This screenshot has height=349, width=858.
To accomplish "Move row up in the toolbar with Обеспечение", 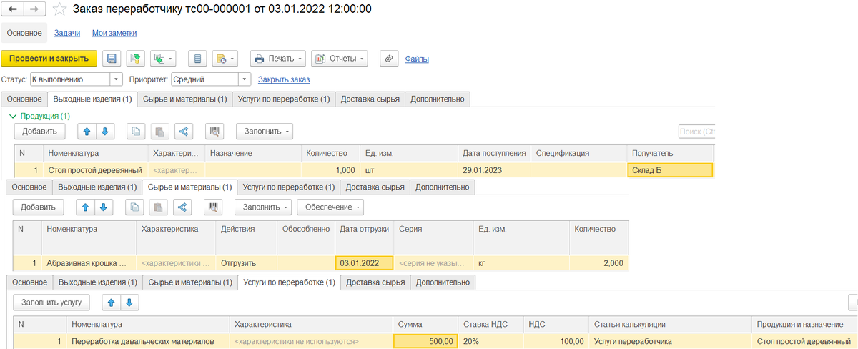I will click(x=86, y=207).
